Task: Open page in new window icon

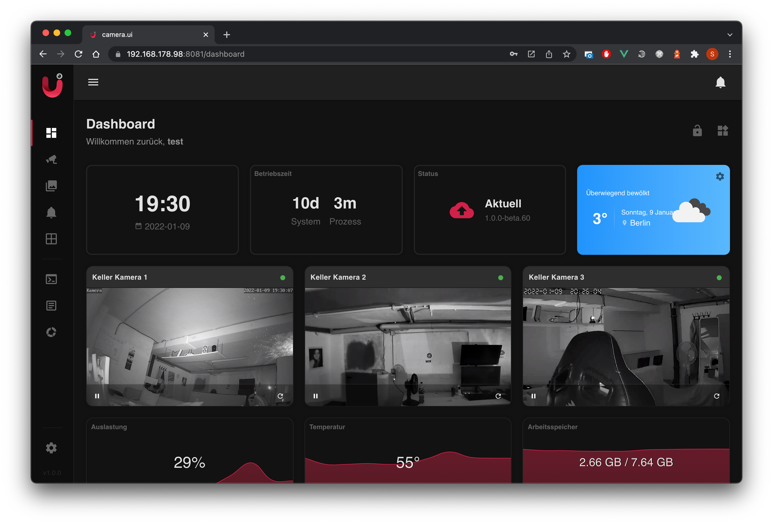Action: click(531, 54)
